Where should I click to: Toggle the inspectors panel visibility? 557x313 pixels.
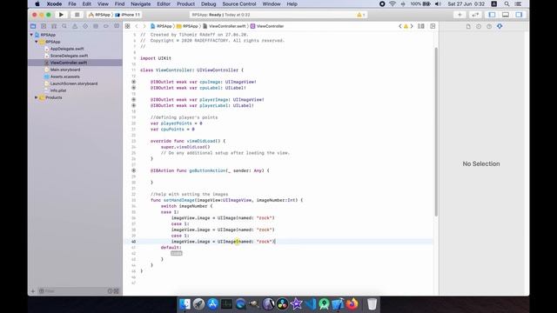(519, 15)
